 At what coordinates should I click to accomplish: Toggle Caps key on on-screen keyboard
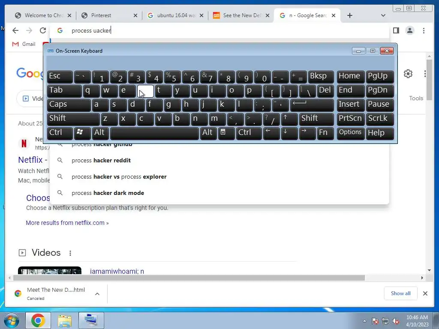(69, 105)
